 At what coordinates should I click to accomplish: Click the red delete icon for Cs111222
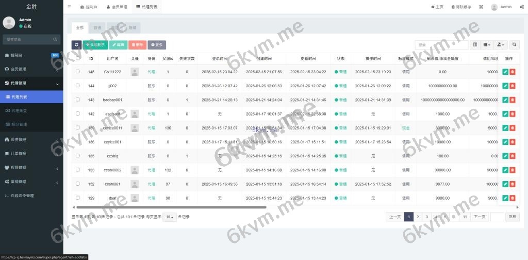(x=512, y=72)
